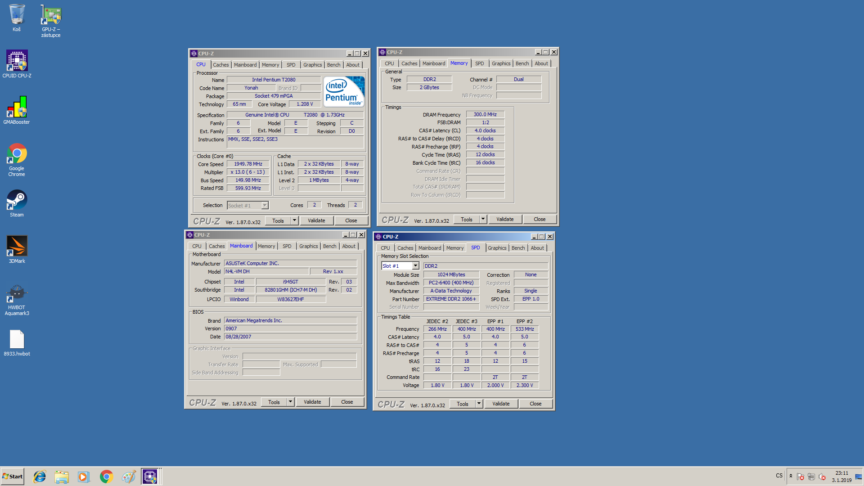Click Close button in Mainboard window
This screenshot has width=864, height=486.
tap(347, 402)
